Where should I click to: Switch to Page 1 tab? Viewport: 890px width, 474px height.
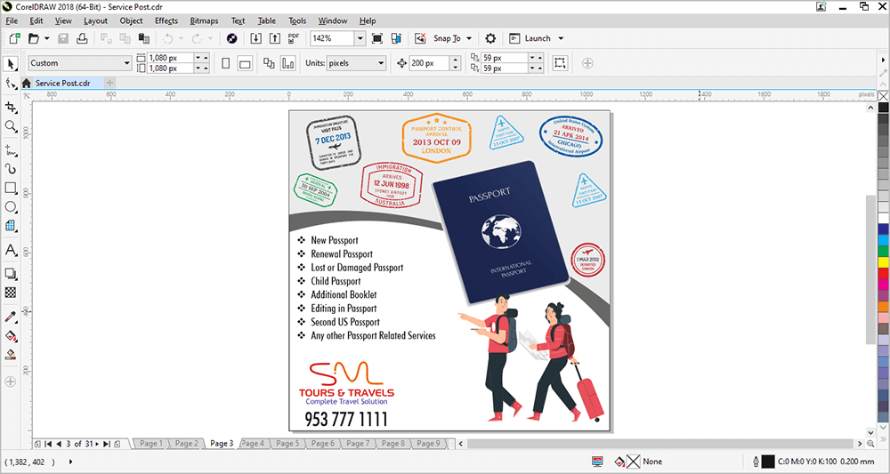pos(151,444)
